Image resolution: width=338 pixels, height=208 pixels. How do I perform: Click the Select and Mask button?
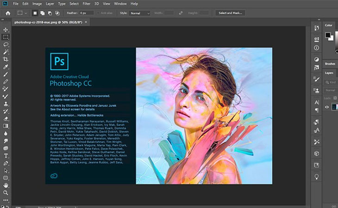(x=230, y=13)
